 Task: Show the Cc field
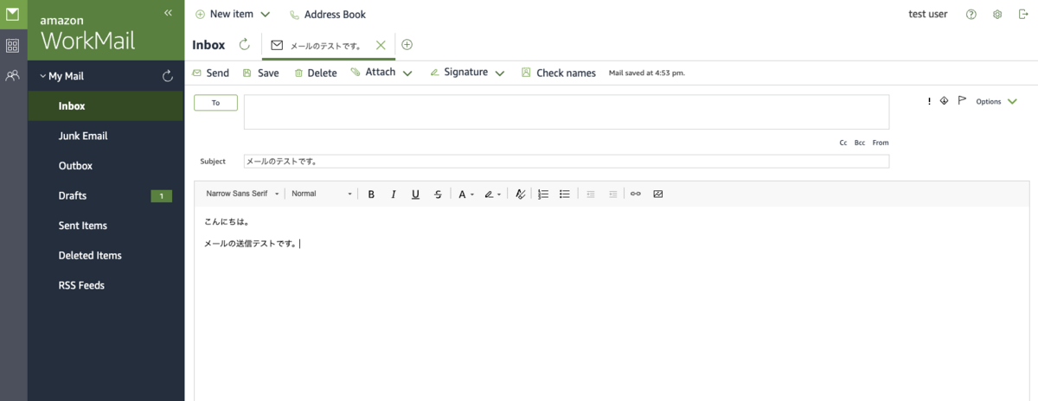[843, 143]
